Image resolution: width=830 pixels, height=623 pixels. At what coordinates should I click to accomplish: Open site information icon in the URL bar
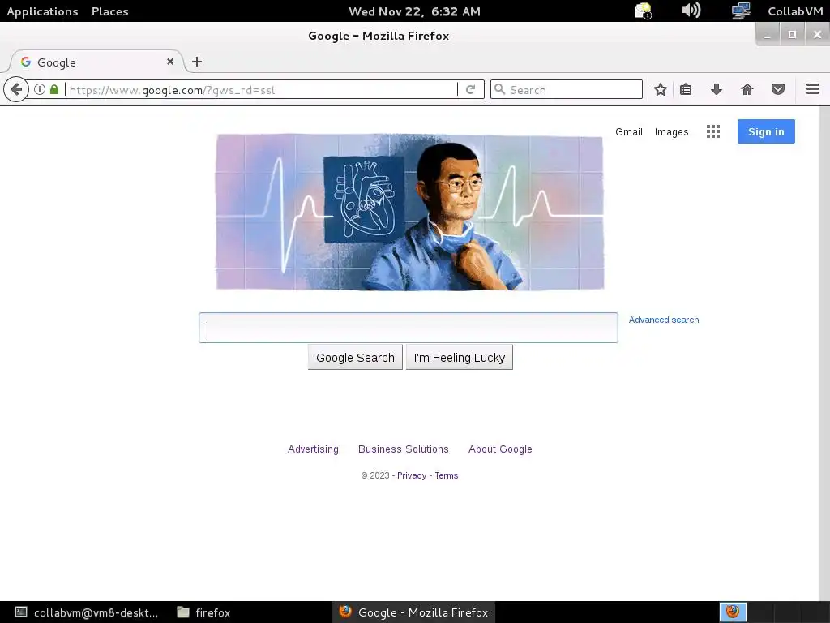40,89
